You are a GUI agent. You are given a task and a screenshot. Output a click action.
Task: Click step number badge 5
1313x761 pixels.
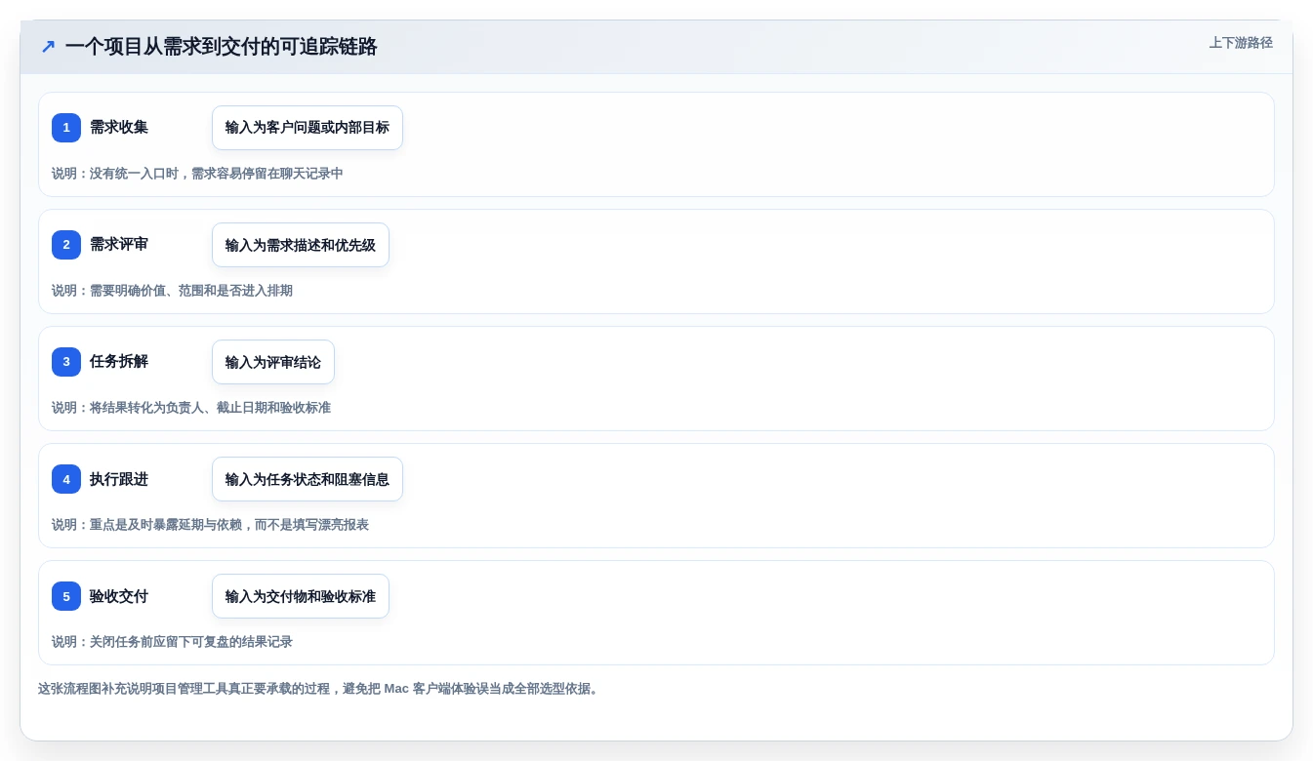tap(66, 596)
